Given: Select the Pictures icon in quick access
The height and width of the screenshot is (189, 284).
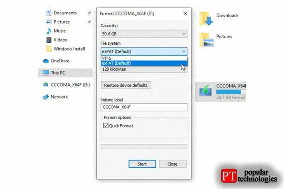Looking at the screenshot, I should pos(49,22).
